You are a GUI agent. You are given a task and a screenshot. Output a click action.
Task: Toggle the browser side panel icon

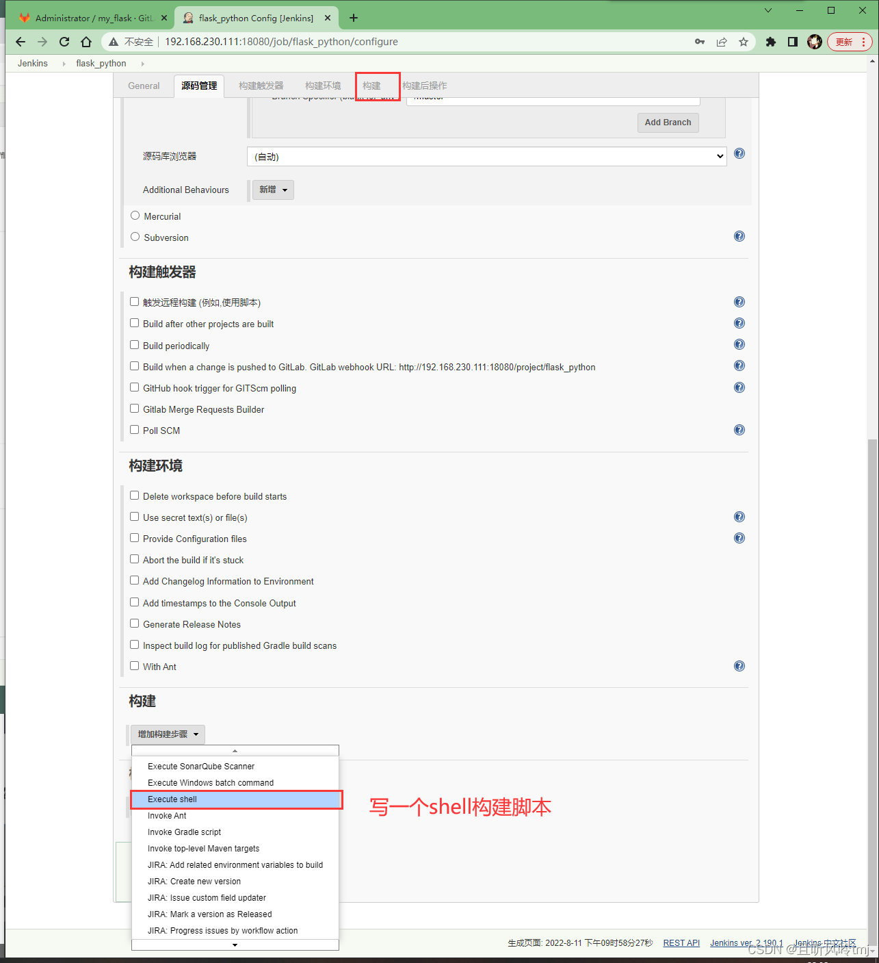click(x=793, y=42)
